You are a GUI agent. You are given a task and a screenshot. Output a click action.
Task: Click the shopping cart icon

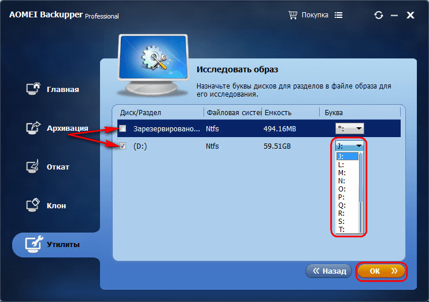click(x=293, y=15)
